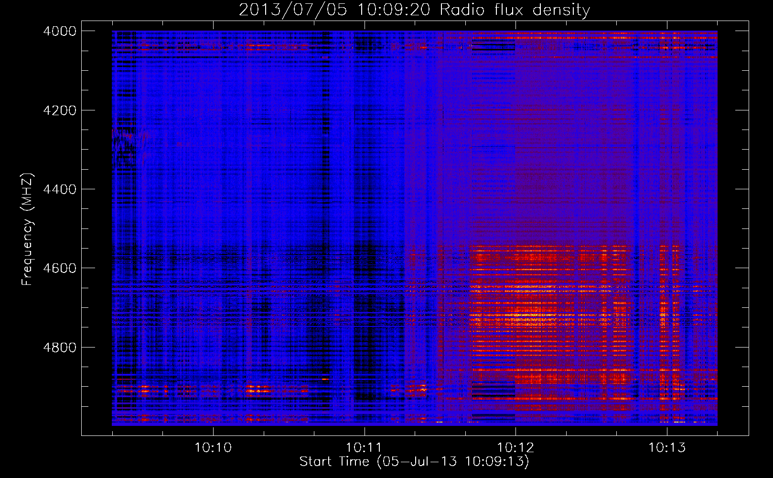Click the '4600' frequency axis label
Image resolution: width=773 pixels, height=478 pixels.
[x=59, y=268]
